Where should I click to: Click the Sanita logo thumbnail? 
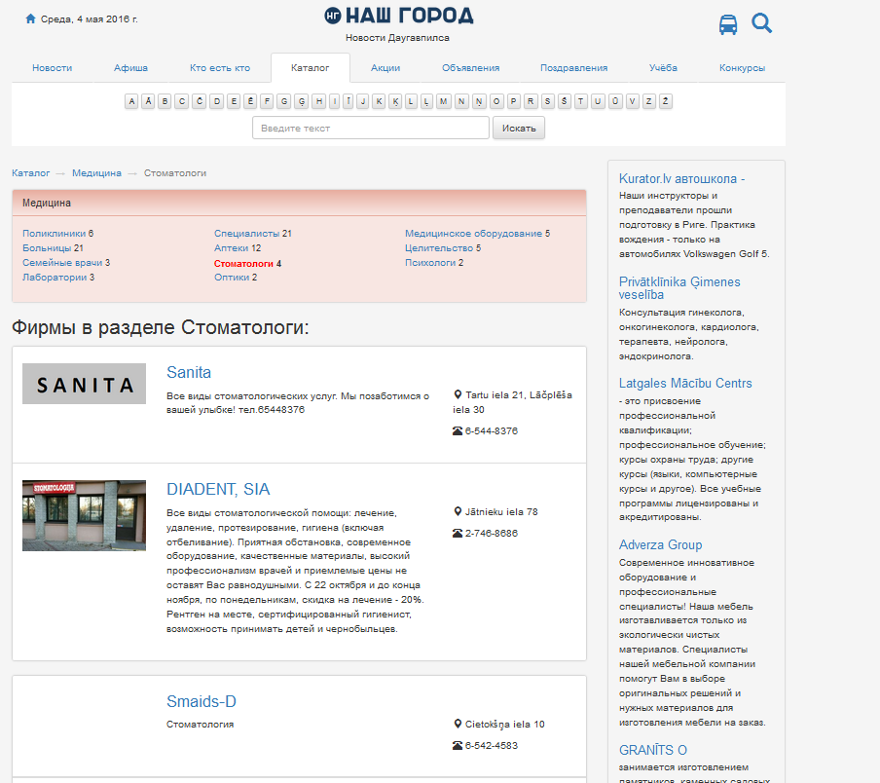[x=84, y=384]
